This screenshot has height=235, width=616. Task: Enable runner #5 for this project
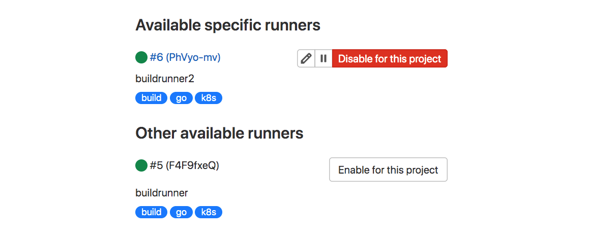388,170
